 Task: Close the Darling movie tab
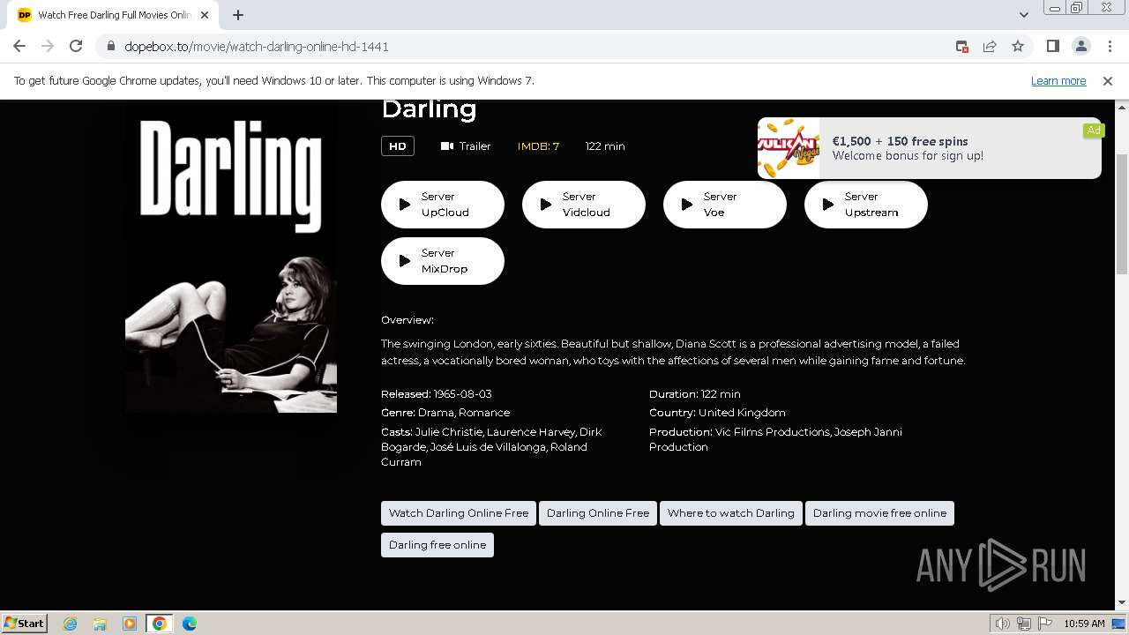(x=205, y=15)
